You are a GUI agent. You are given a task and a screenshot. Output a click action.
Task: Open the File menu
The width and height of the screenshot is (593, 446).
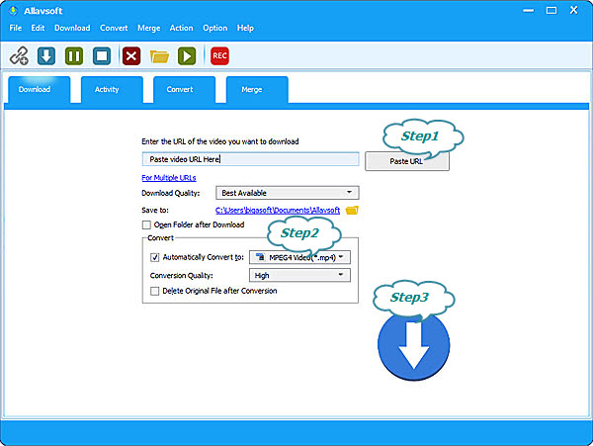[16, 28]
